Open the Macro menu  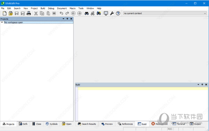72,8
